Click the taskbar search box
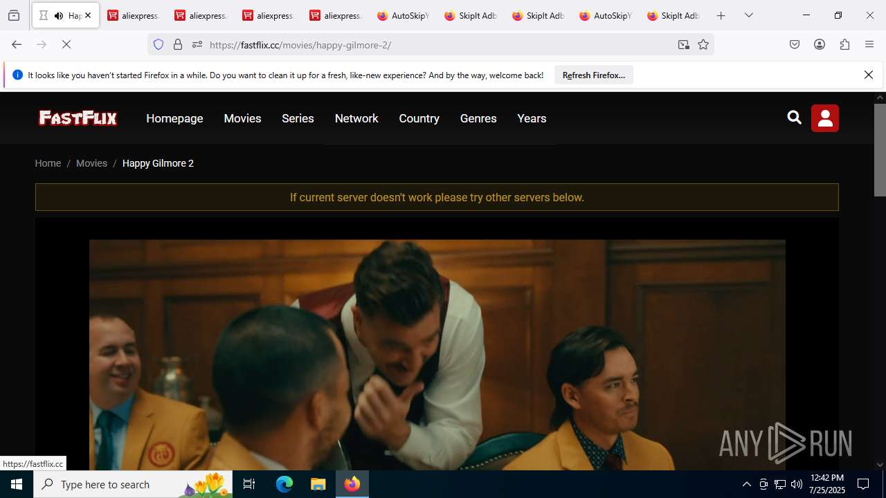Viewport: 886px width, 498px height. [x=133, y=484]
